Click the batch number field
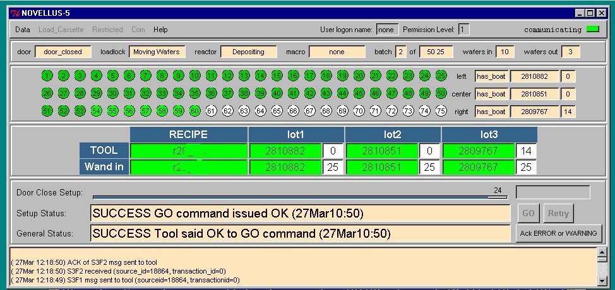 401,52
